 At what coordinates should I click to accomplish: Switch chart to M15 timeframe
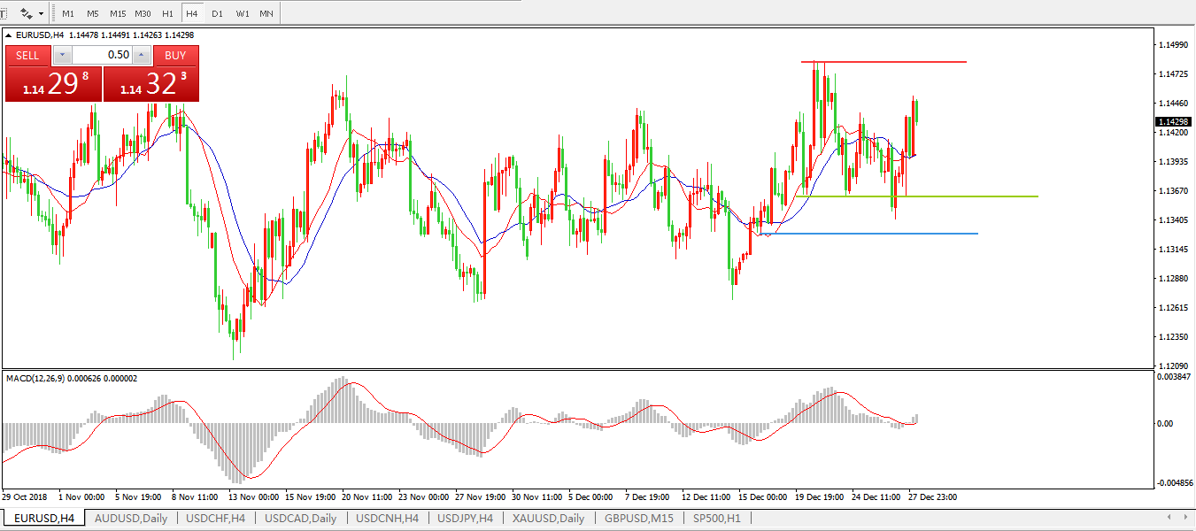118,14
